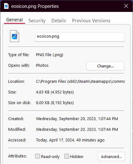Select the Previous Versions tab
The height and width of the screenshot is (164, 133).
[x=91, y=21]
